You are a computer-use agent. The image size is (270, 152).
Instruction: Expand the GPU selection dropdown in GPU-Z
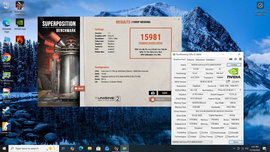[192, 142]
